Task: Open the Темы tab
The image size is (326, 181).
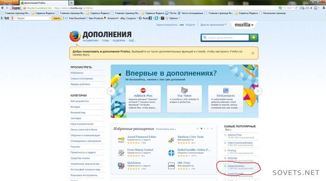Action: pyautogui.click(x=105, y=40)
